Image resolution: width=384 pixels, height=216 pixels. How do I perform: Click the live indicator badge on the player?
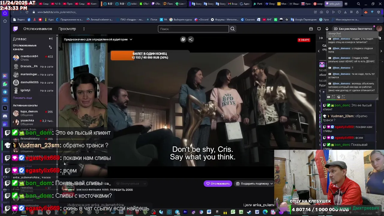click(x=304, y=40)
